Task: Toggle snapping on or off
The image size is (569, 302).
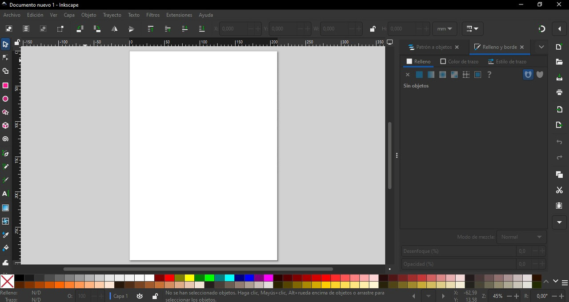Action: click(541, 29)
